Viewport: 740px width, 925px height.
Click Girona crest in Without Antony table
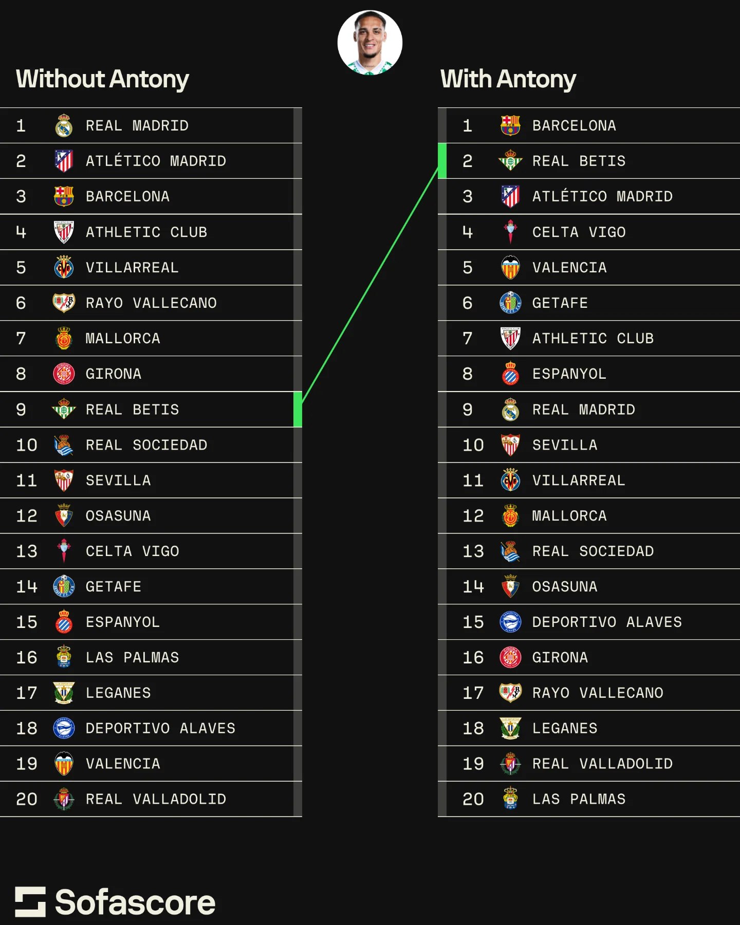point(64,374)
